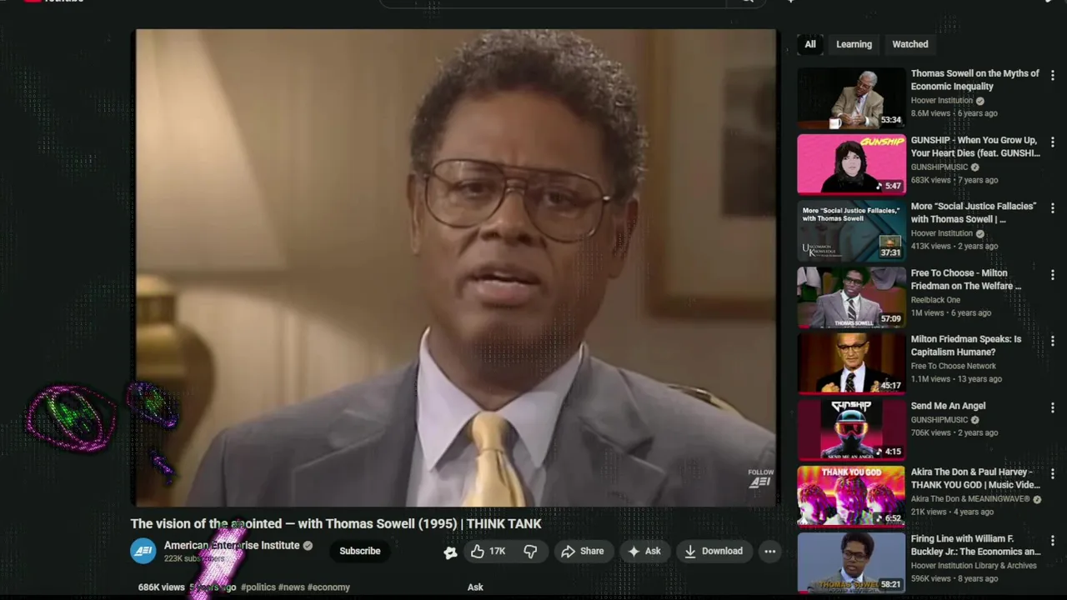Open the Free To Choose Network channel name
Image resolution: width=1067 pixels, height=600 pixels.
pyautogui.click(x=954, y=366)
